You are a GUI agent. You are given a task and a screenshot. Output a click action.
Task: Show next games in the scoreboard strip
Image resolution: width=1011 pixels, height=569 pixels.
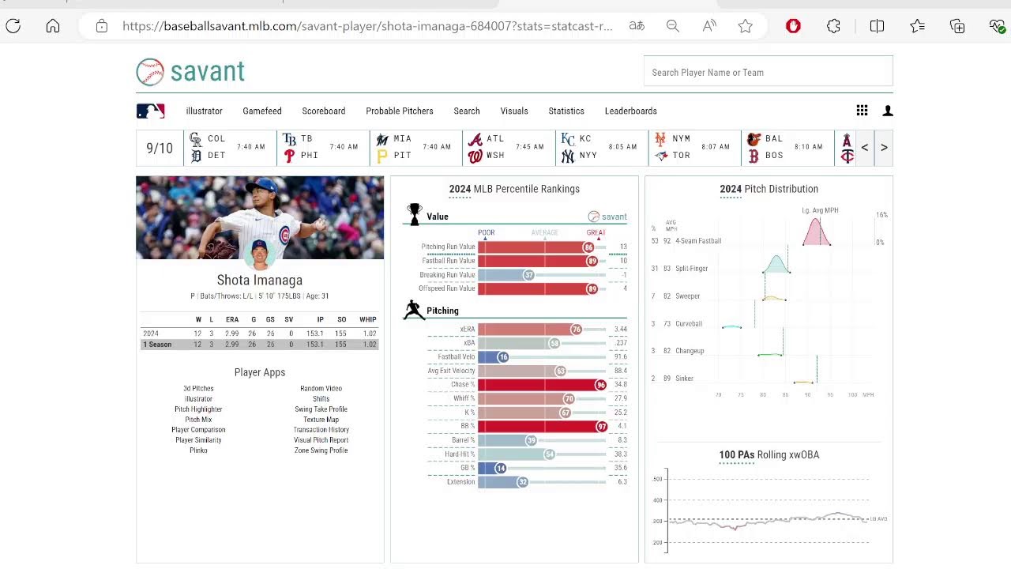click(884, 148)
